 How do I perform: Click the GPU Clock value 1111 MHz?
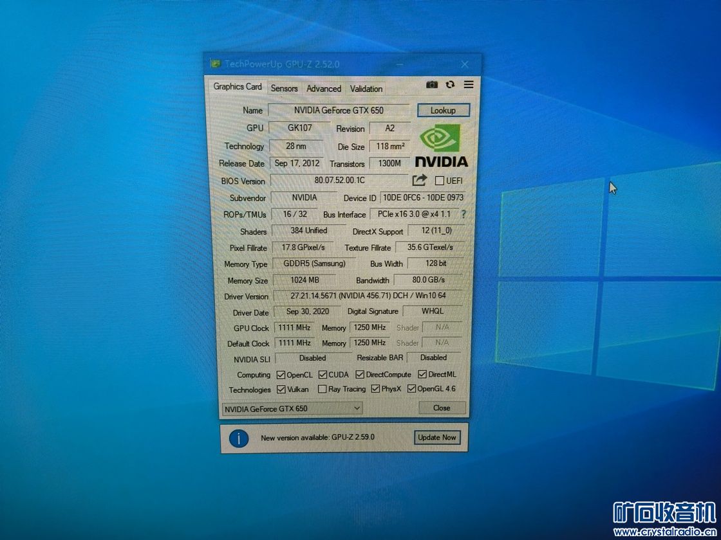295,327
